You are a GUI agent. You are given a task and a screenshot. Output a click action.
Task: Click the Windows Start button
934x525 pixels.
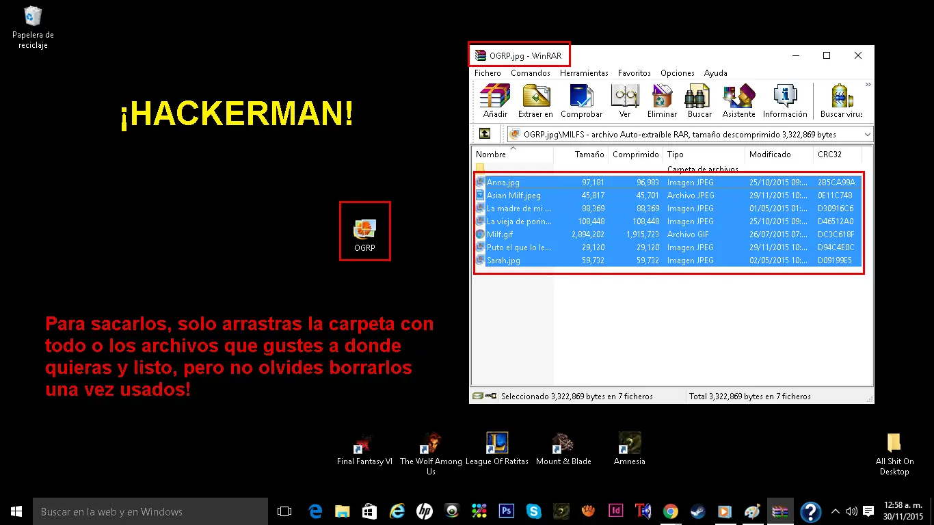tap(16, 511)
